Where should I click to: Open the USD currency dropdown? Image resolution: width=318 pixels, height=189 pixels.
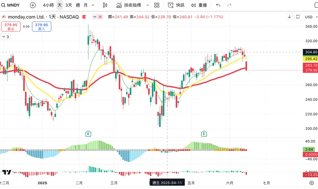pos(311,17)
